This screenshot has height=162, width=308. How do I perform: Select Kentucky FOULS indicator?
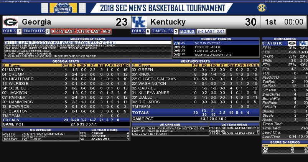[141, 31]
